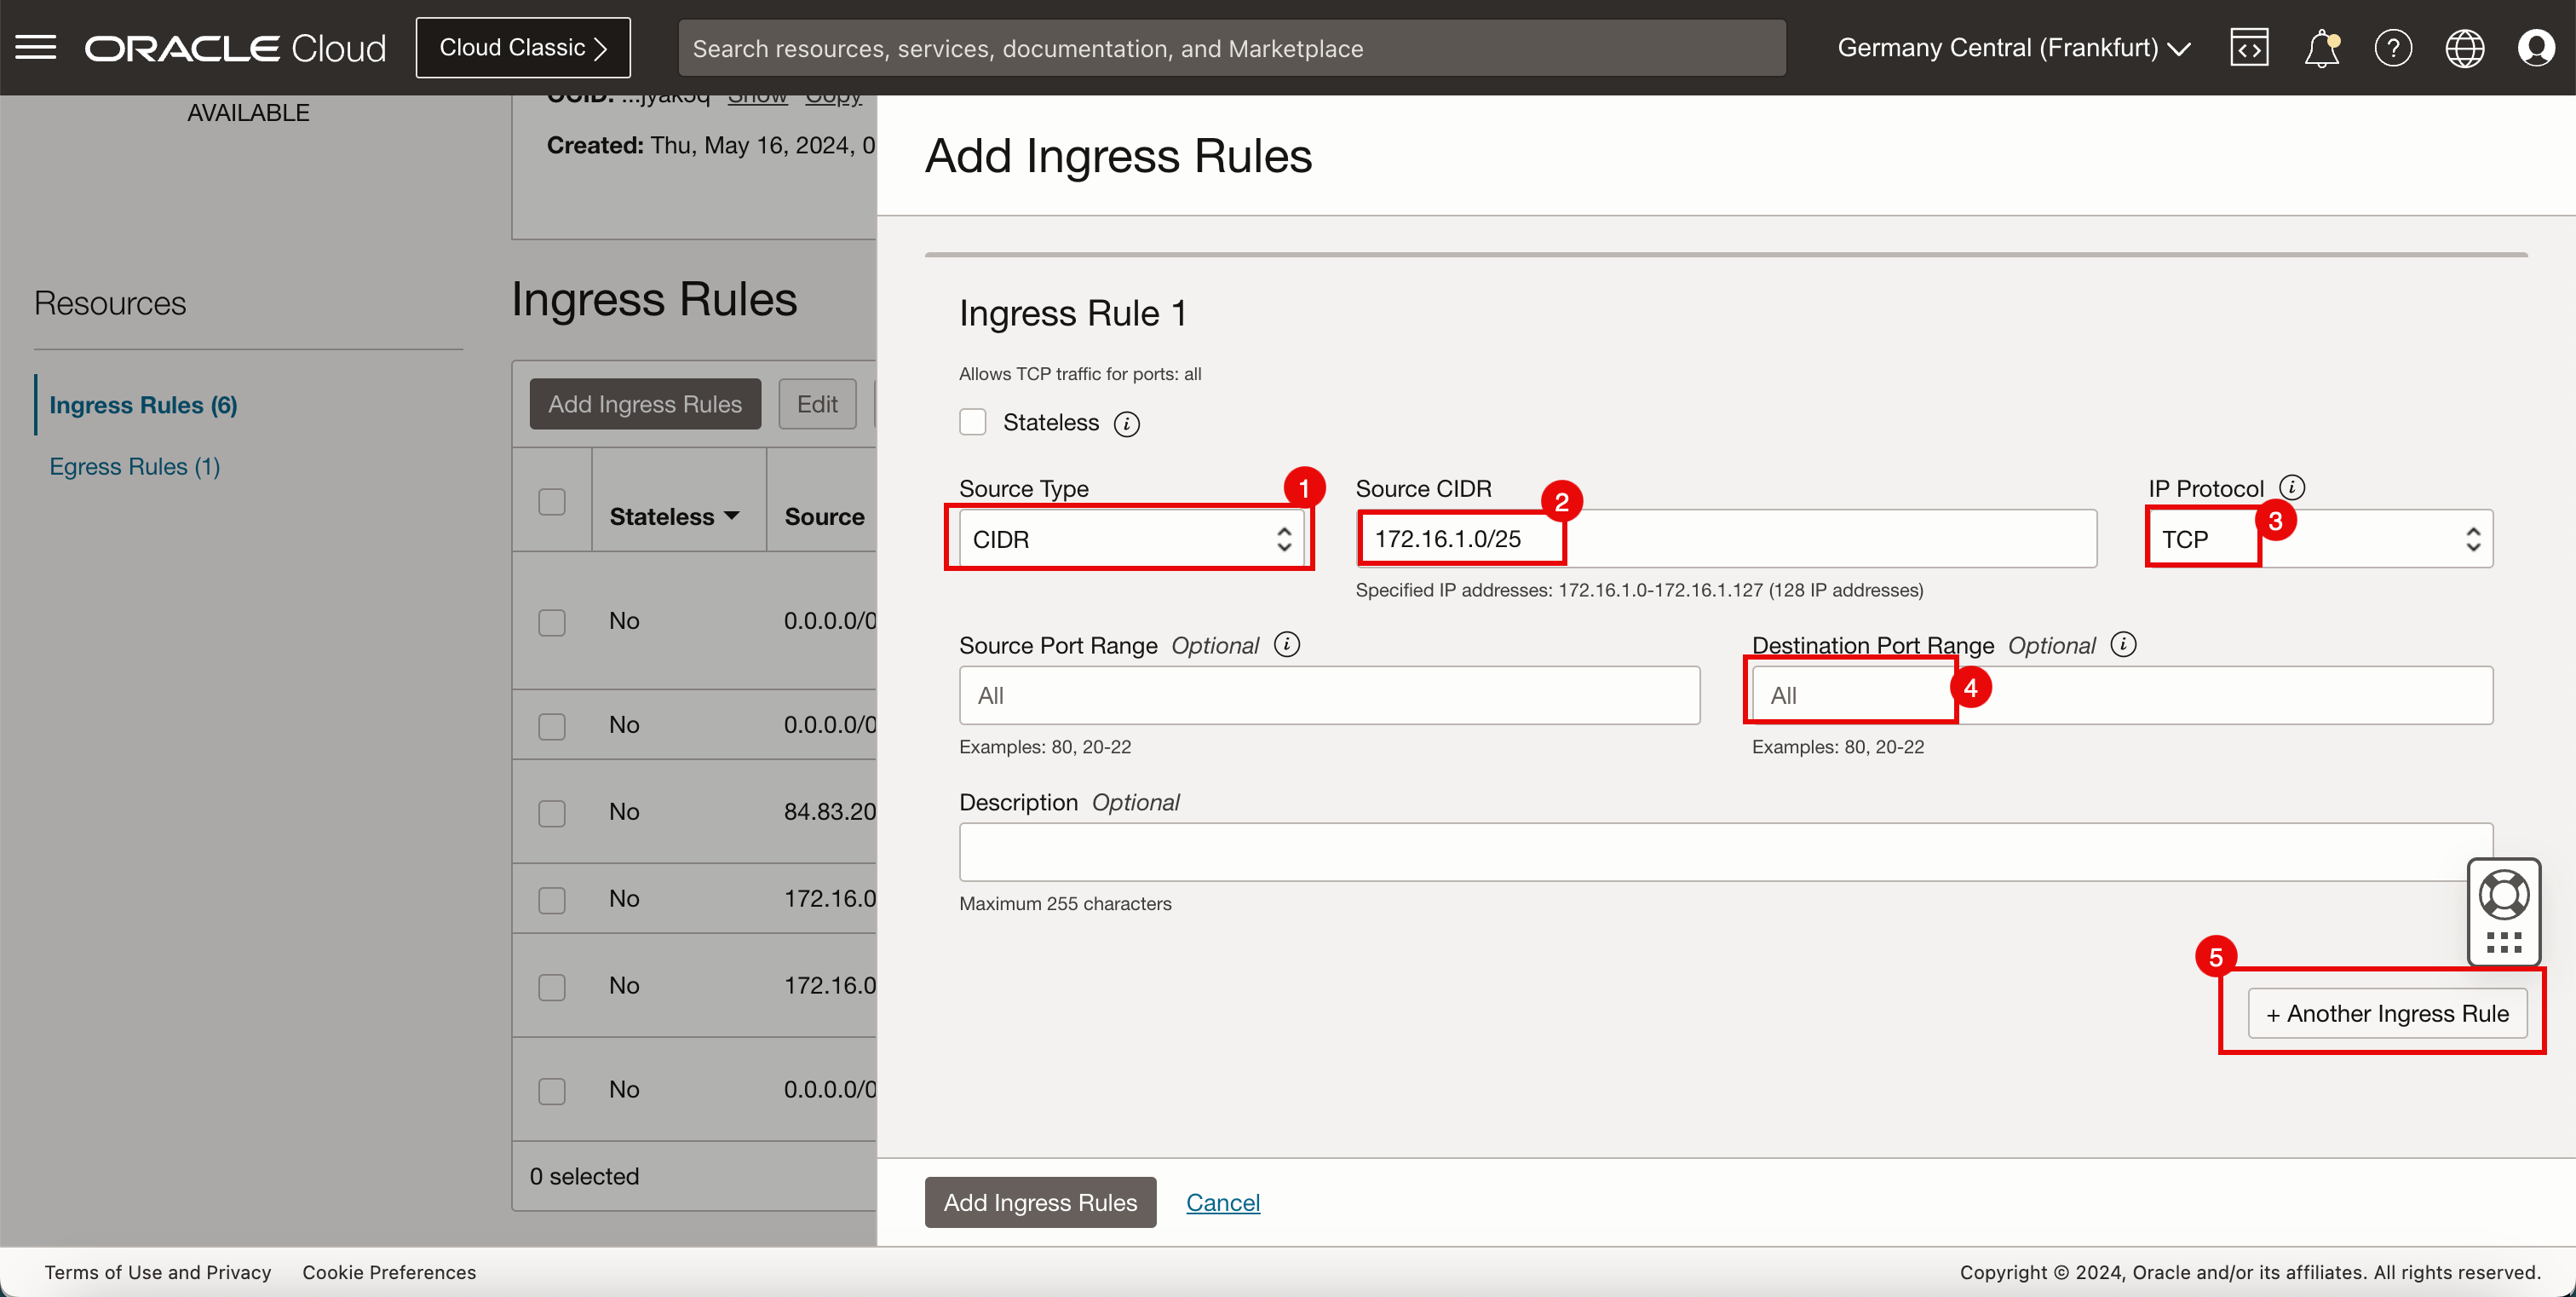Click the + Another Ingress Rule button
Screen dimensions: 2576x1297
pyautogui.click(x=2387, y=1014)
